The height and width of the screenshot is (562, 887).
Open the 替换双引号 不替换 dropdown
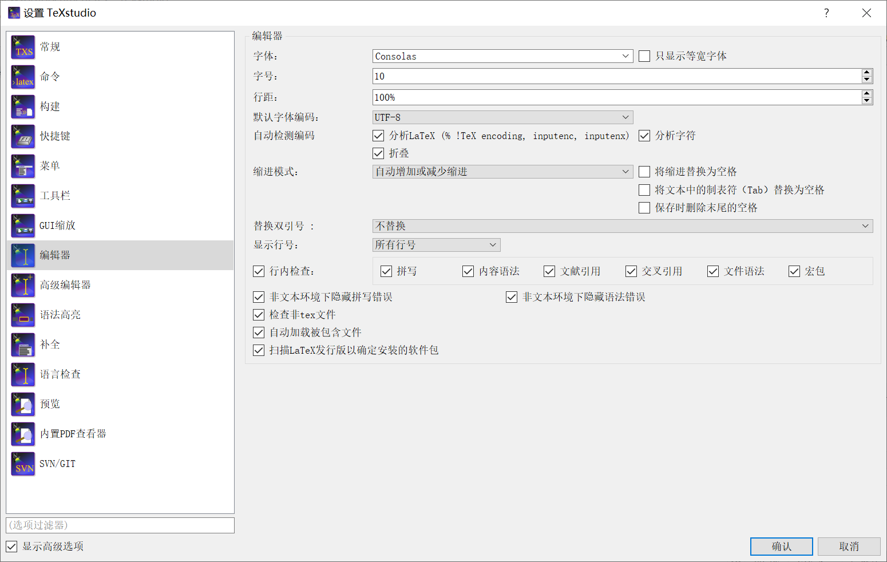pyautogui.click(x=623, y=226)
